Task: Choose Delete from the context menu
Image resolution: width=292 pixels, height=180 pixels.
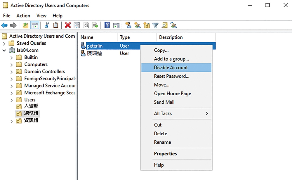Action: [x=176, y=134]
